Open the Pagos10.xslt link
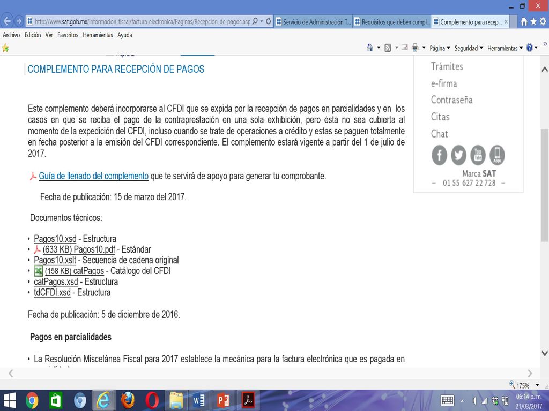The width and height of the screenshot is (549, 411). (55, 260)
